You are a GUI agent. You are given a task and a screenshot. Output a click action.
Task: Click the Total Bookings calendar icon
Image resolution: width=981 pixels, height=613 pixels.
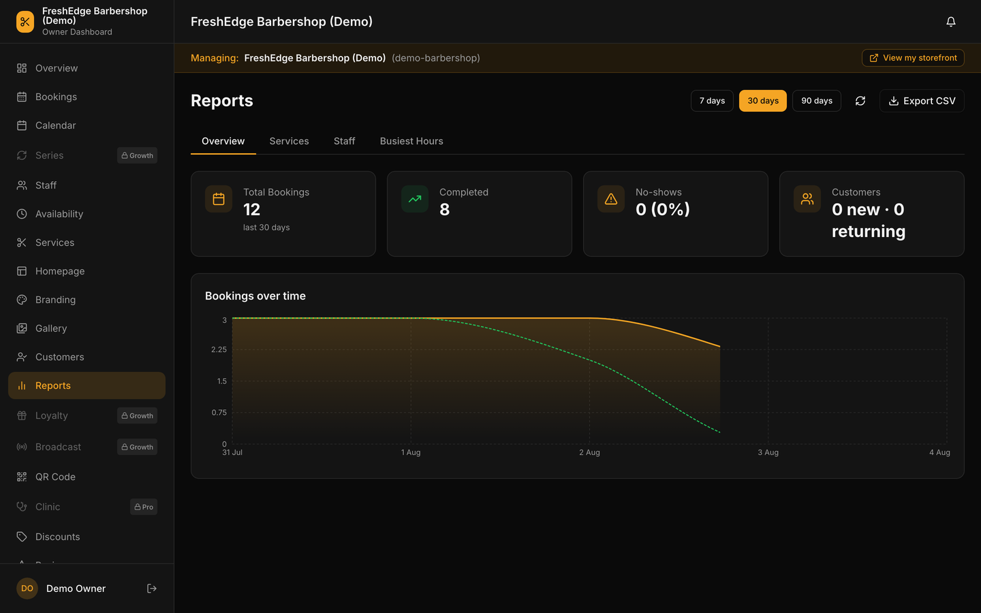pyautogui.click(x=219, y=199)
